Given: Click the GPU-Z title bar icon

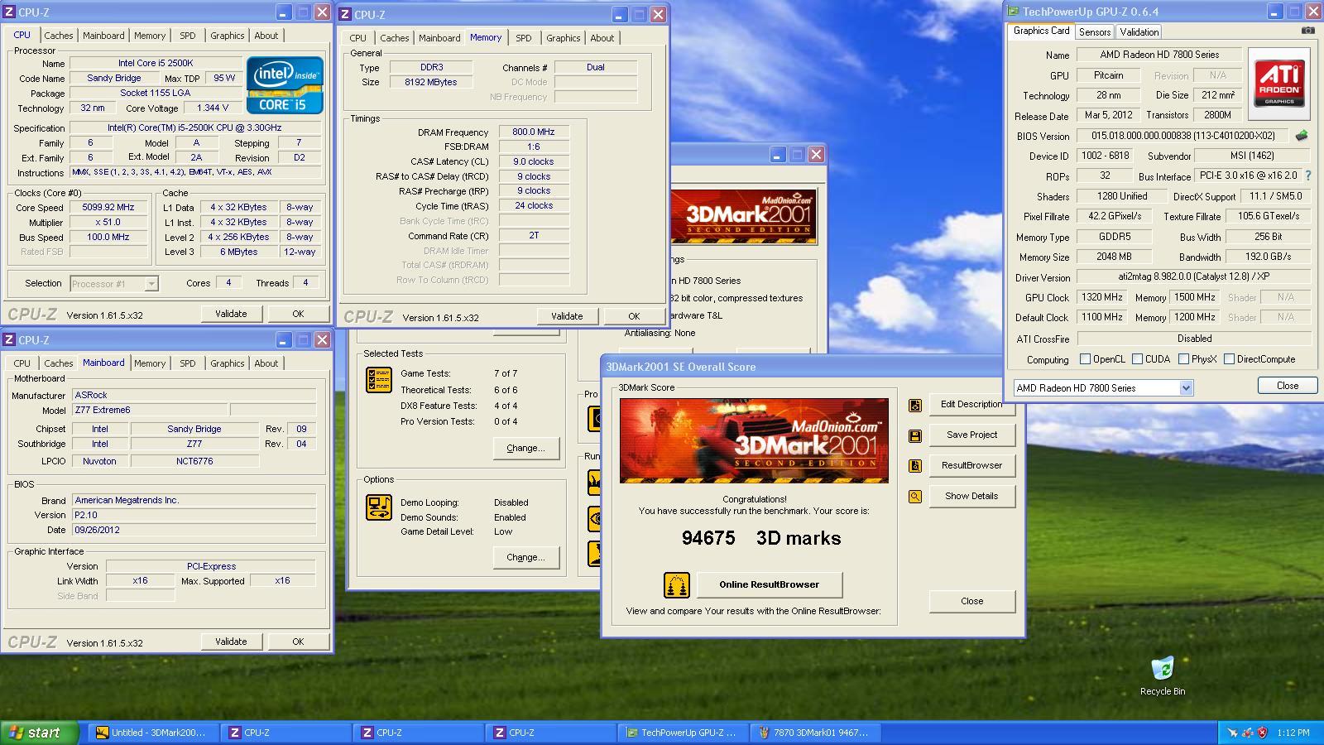Looking at the screenshot, I should (1013, 12).
